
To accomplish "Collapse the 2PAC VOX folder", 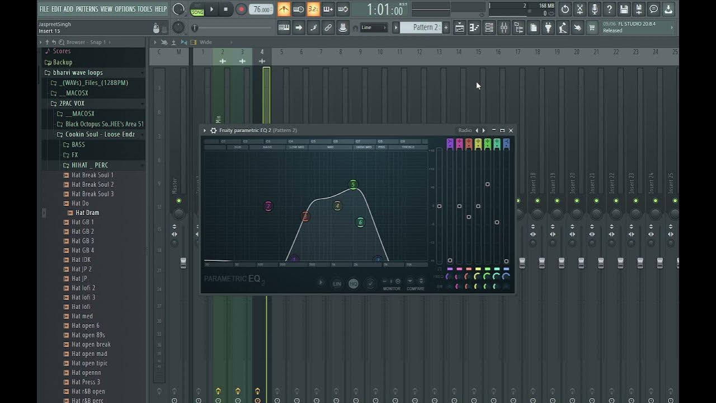I will pos(72,104).
